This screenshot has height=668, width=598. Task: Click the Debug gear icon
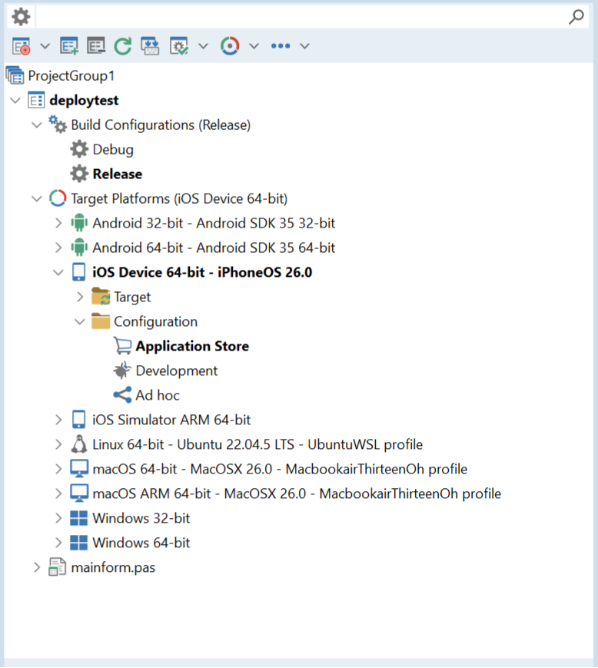coord(79,150)
